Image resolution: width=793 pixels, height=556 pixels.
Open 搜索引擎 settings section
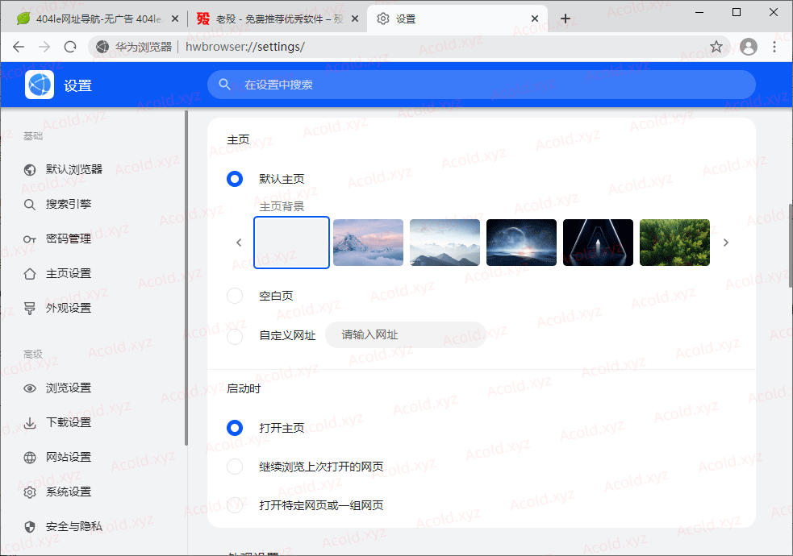[69, 205]
